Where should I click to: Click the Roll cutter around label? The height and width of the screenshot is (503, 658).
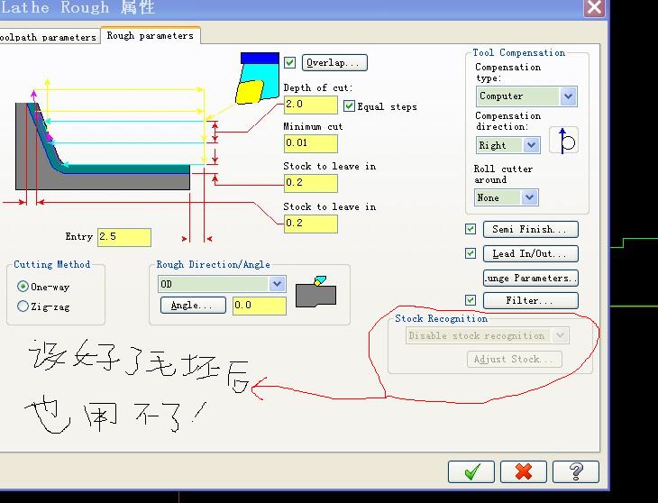pyautogui.click(x=503, y=174)
